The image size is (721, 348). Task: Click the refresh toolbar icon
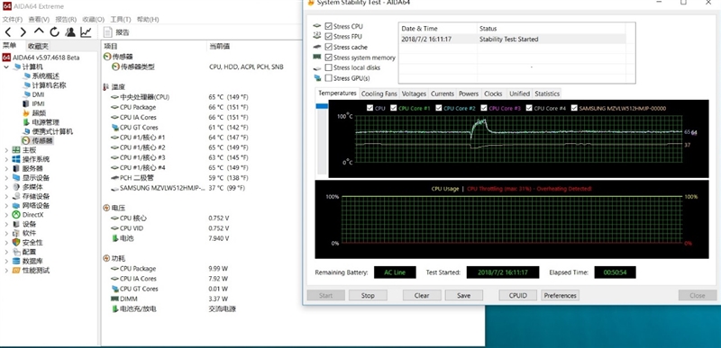point(55,32)
